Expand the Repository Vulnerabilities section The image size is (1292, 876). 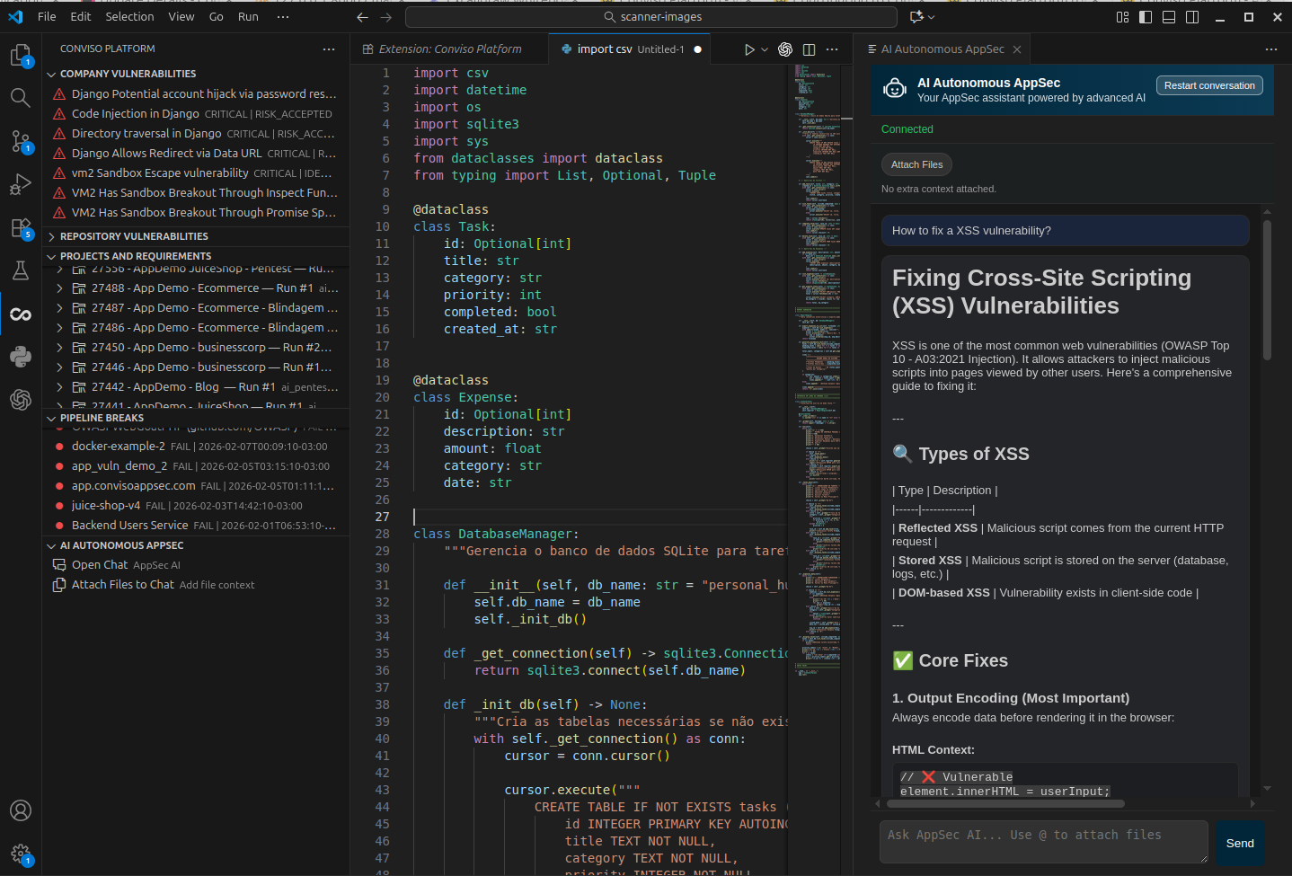click(x=195, y=236)
